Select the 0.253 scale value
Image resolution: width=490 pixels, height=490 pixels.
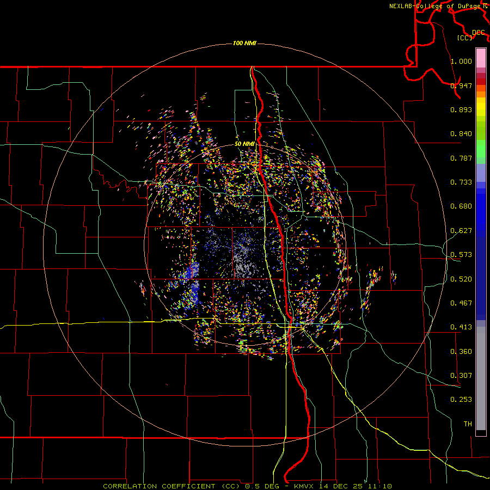(x=461, y=400)
